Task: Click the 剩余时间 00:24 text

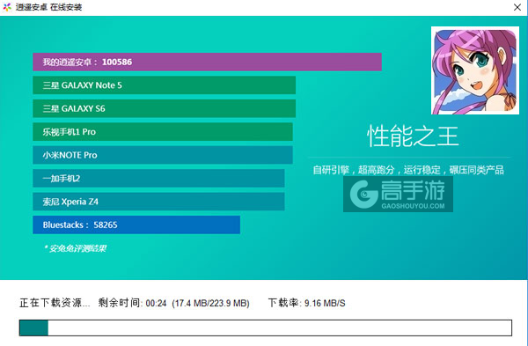Action: [132, 303]
